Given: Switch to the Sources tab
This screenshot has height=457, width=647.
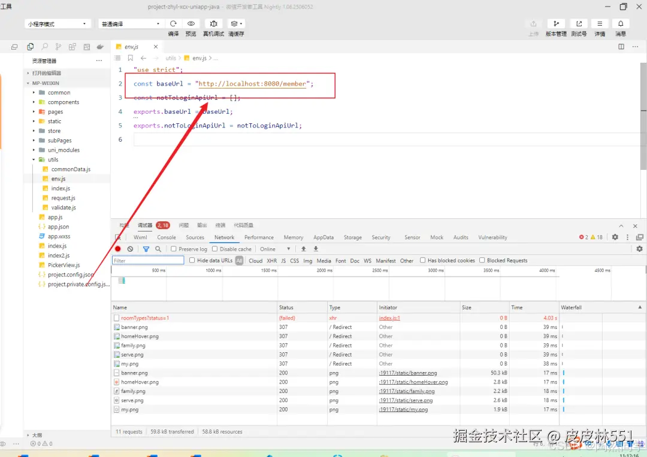Looking at the screenshot, I should [x=195, y=237].
